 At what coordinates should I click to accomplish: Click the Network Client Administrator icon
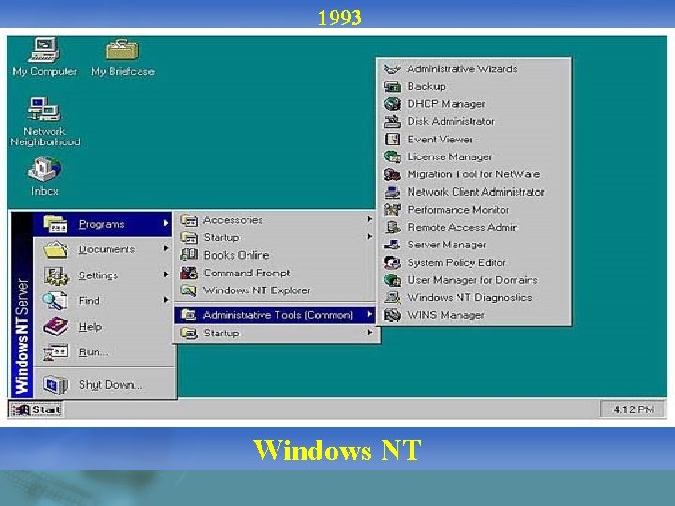click(392, 192)
